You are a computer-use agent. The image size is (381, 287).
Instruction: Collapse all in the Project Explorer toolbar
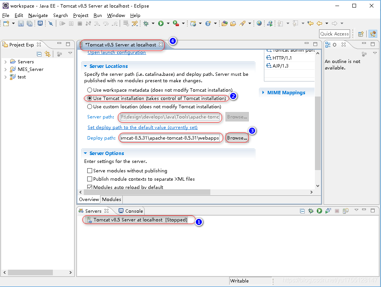39,54
